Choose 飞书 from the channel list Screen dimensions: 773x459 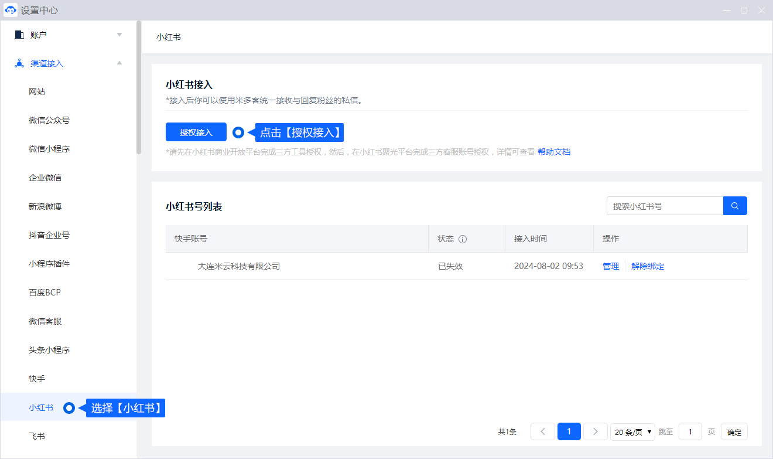37,436
